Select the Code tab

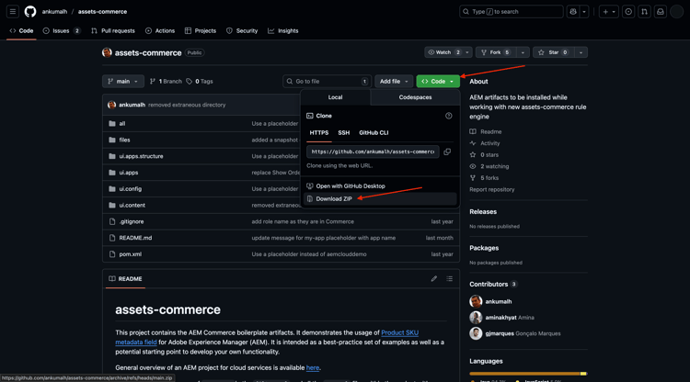tap(21, 30)
